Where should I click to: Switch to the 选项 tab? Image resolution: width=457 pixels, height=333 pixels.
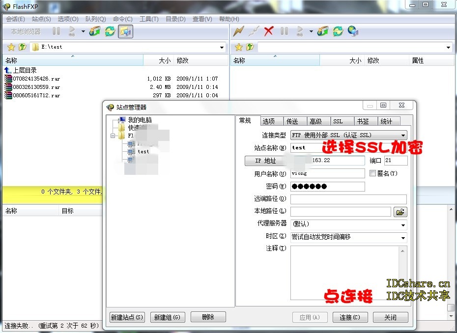(272, 121)
